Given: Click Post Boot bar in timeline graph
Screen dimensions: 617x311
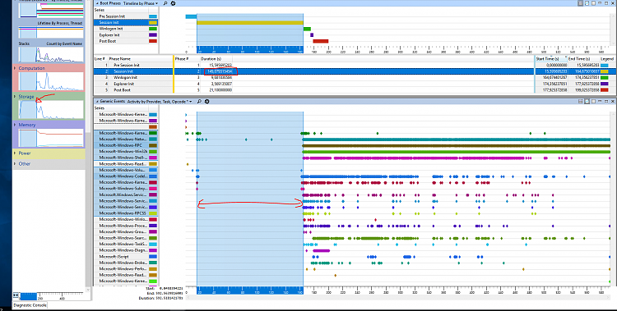Looking at the screenshot, I should [x=321, y=41].
